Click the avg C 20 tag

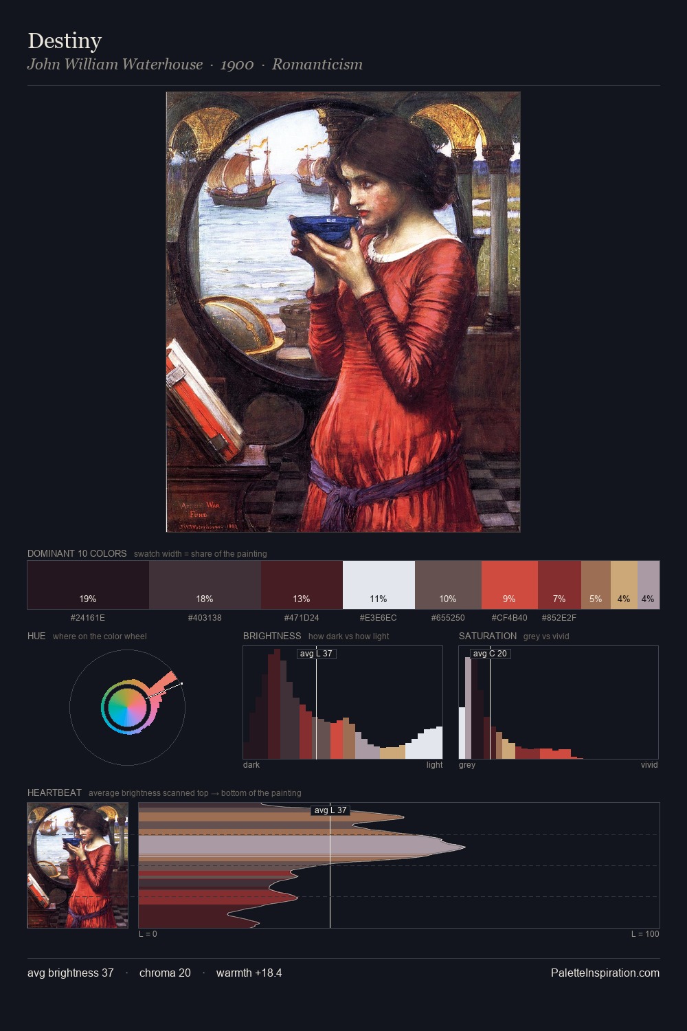pyautogui.click(x=490, y=654)
